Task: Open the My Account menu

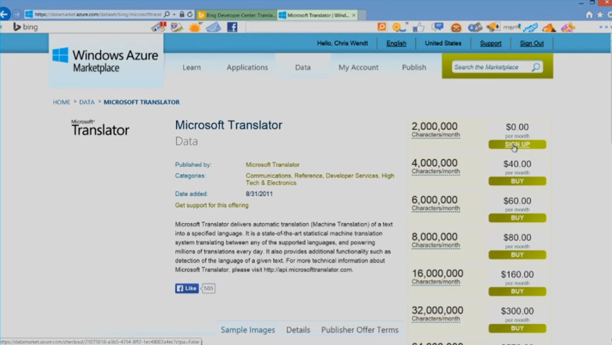Action: coord(359,67)
